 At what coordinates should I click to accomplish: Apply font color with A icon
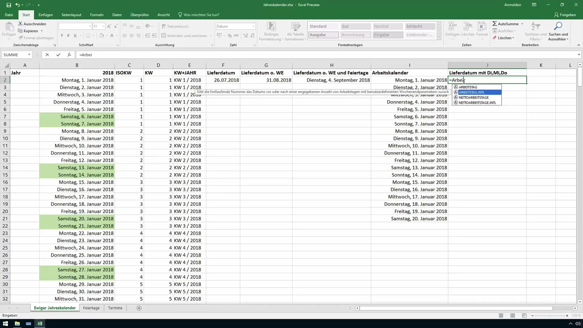112,36
